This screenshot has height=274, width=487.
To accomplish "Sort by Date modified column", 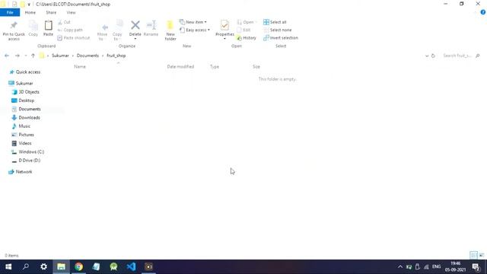I will (180, 66).
